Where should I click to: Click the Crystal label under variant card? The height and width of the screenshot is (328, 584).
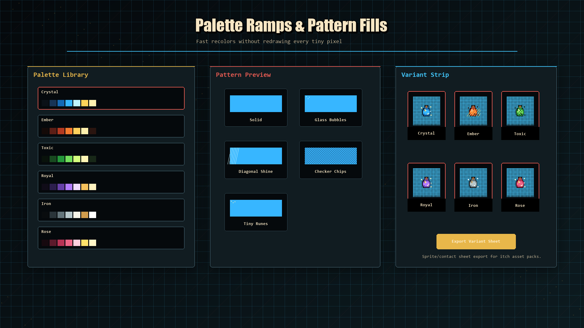tap(426, 133)
